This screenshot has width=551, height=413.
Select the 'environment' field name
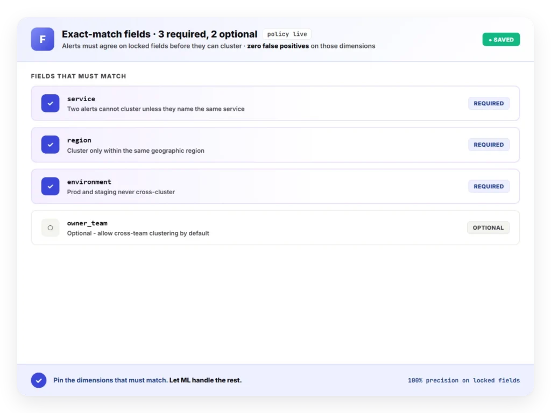point(89,182)
